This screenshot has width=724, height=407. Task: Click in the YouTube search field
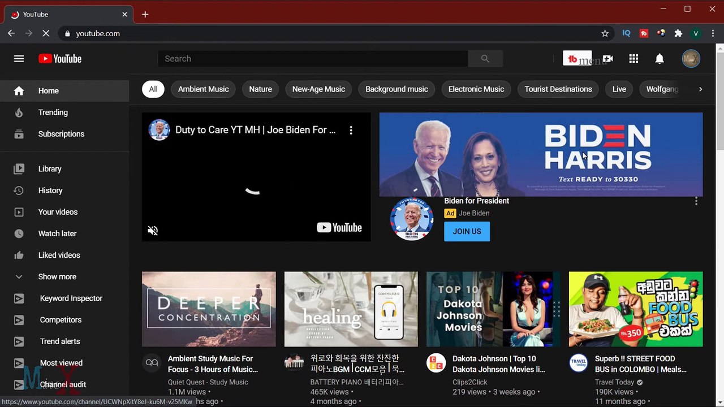pyautogui.click(x=313, y=59)
